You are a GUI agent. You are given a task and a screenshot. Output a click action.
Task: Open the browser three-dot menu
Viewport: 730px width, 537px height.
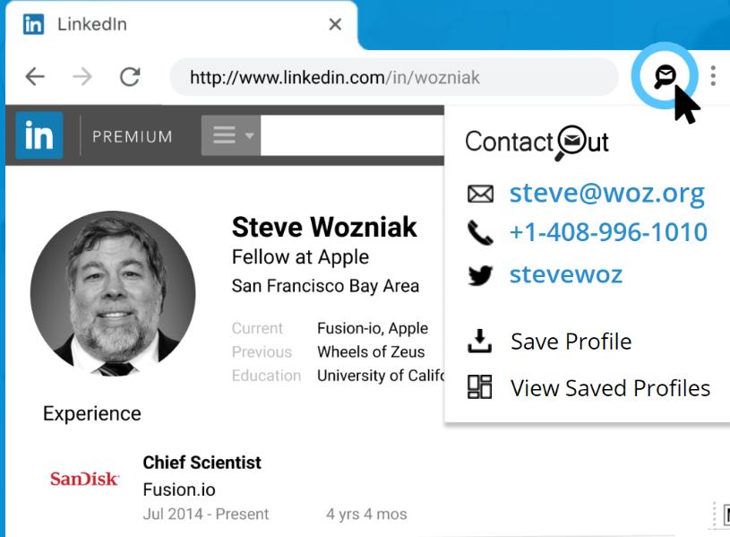pos(713,76)
